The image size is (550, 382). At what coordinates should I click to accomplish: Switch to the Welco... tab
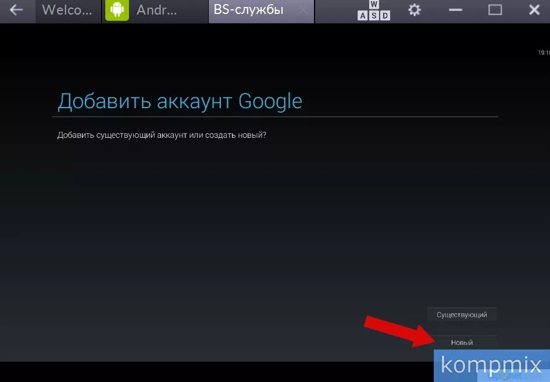pos(68,10)
